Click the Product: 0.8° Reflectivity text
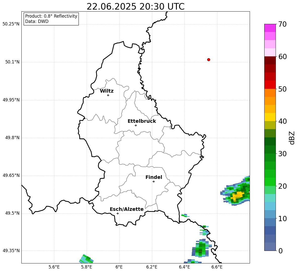 (x=51, y=16)
